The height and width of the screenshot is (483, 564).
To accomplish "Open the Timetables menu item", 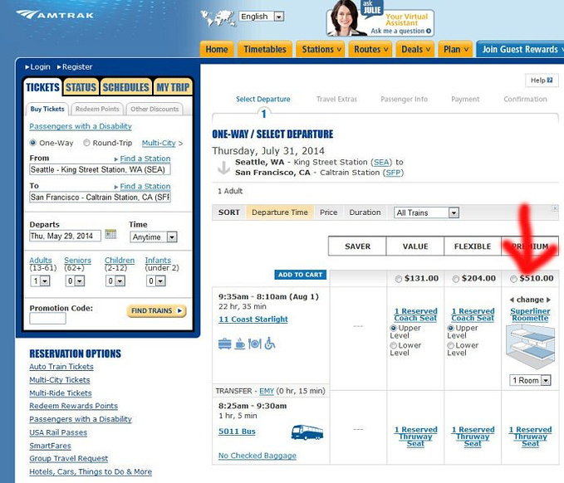I will (265, 49).
